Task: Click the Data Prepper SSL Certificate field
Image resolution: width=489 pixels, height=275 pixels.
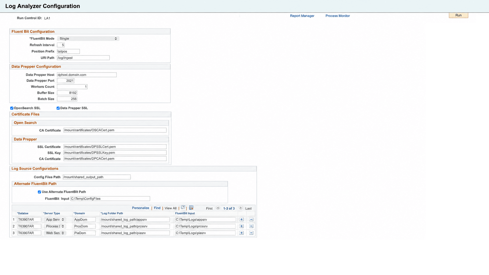Action: tap(115, 147)
